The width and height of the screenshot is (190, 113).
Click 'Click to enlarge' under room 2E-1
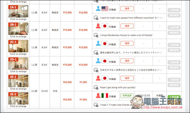pos(18,89)
